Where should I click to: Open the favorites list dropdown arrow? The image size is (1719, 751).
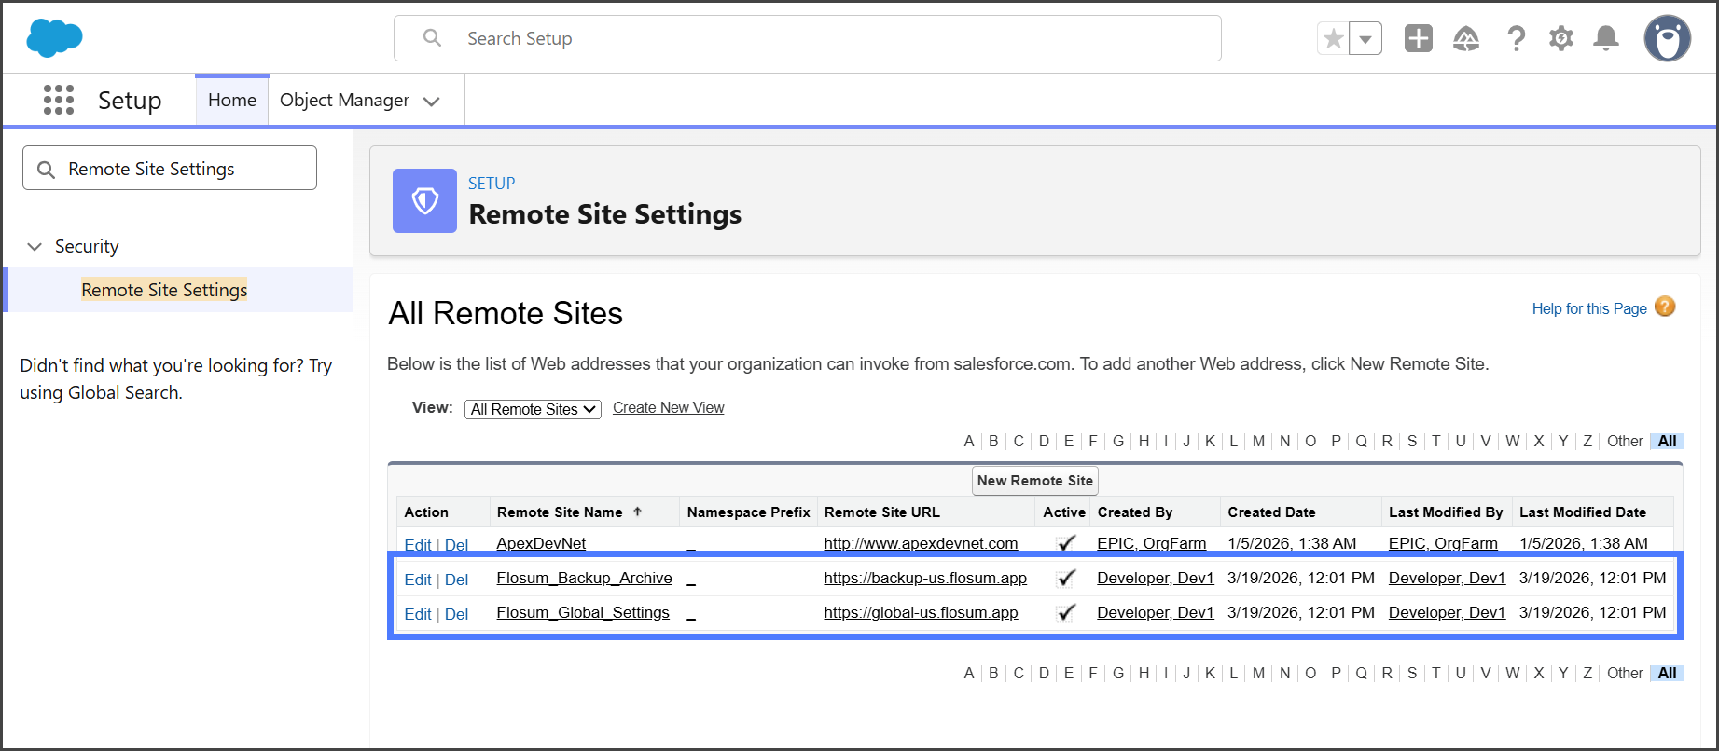pos(1365,38)
